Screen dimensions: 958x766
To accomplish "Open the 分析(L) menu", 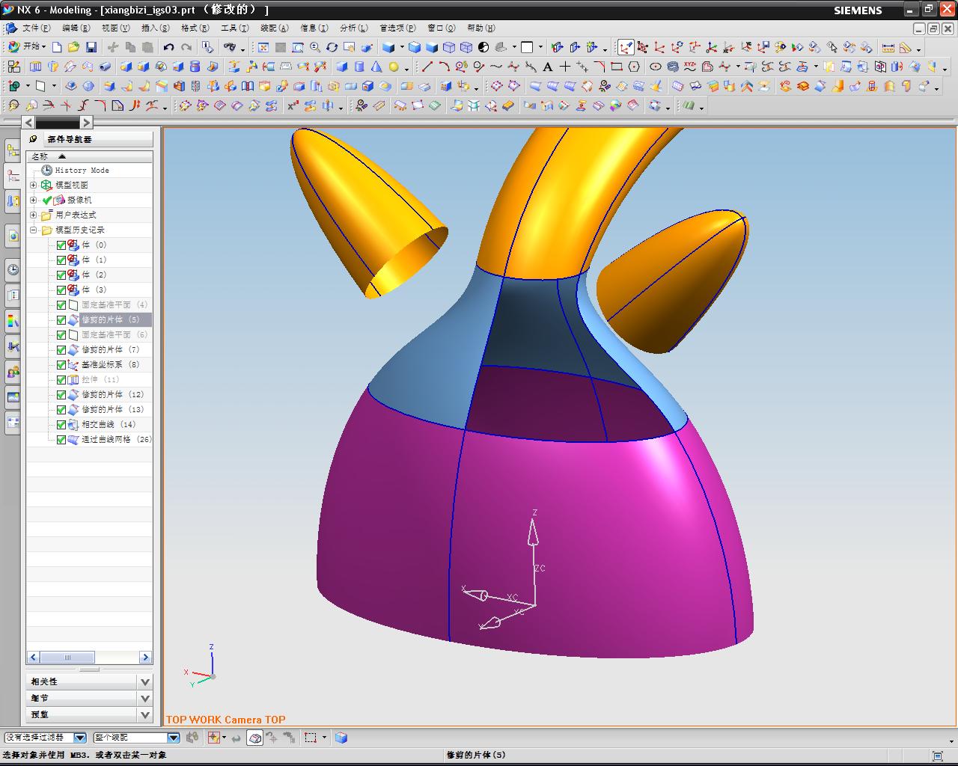I will tap(353, 28).
